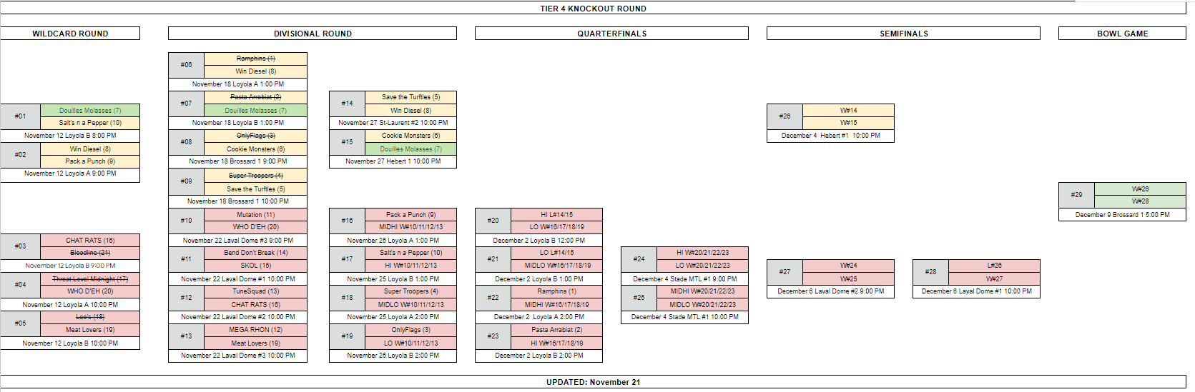Select struck-through Super Troopers (4) in game #09
The height and width of the screenshot is (392, 1195).
point(256,176)
